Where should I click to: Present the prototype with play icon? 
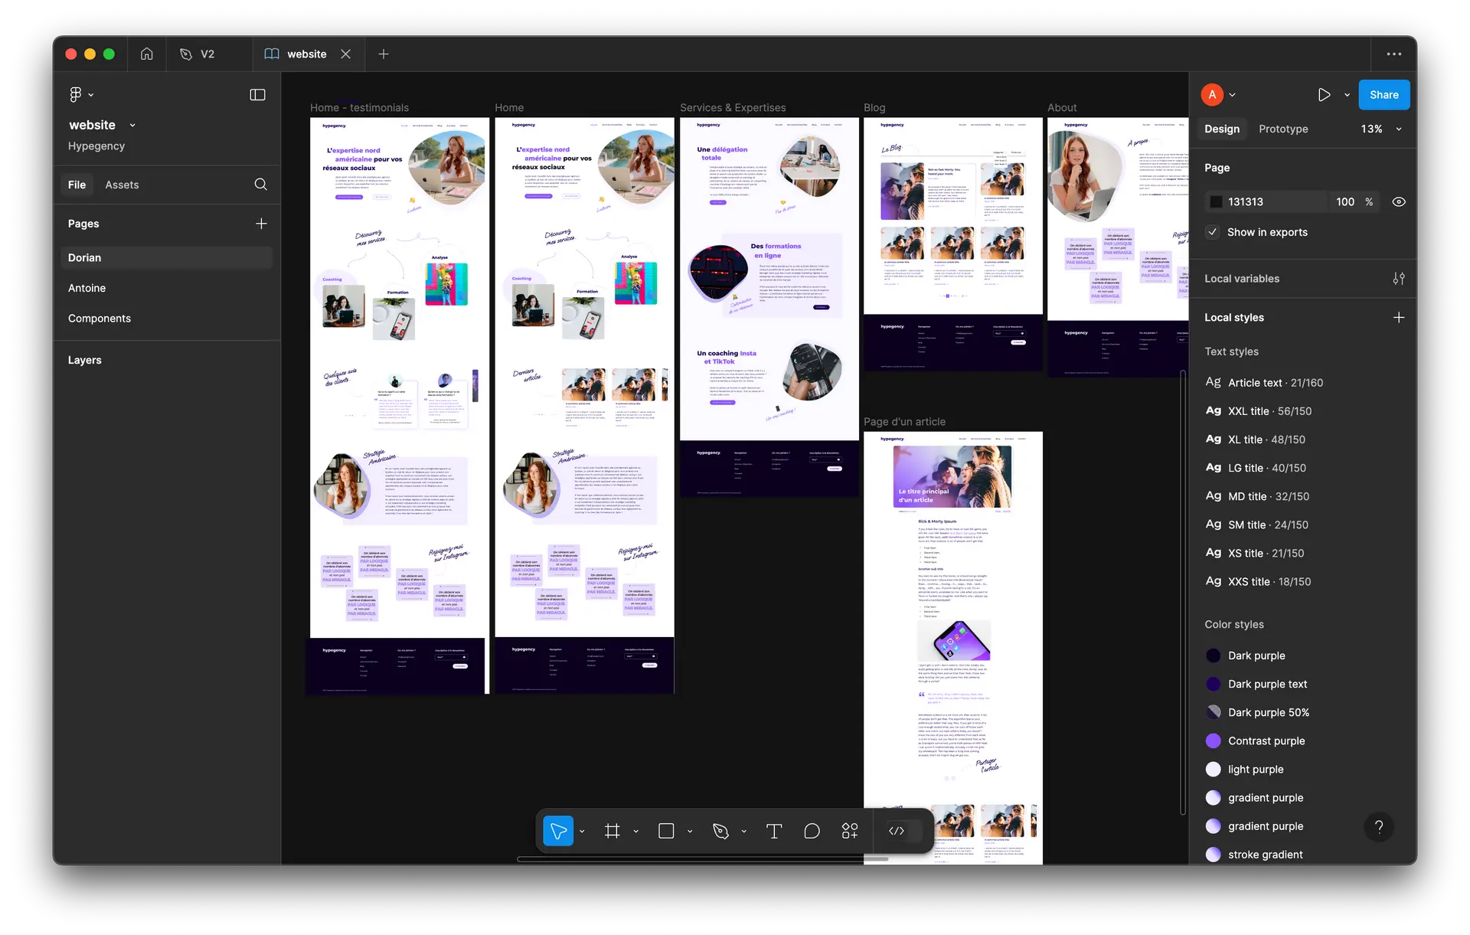[1324, 95]
